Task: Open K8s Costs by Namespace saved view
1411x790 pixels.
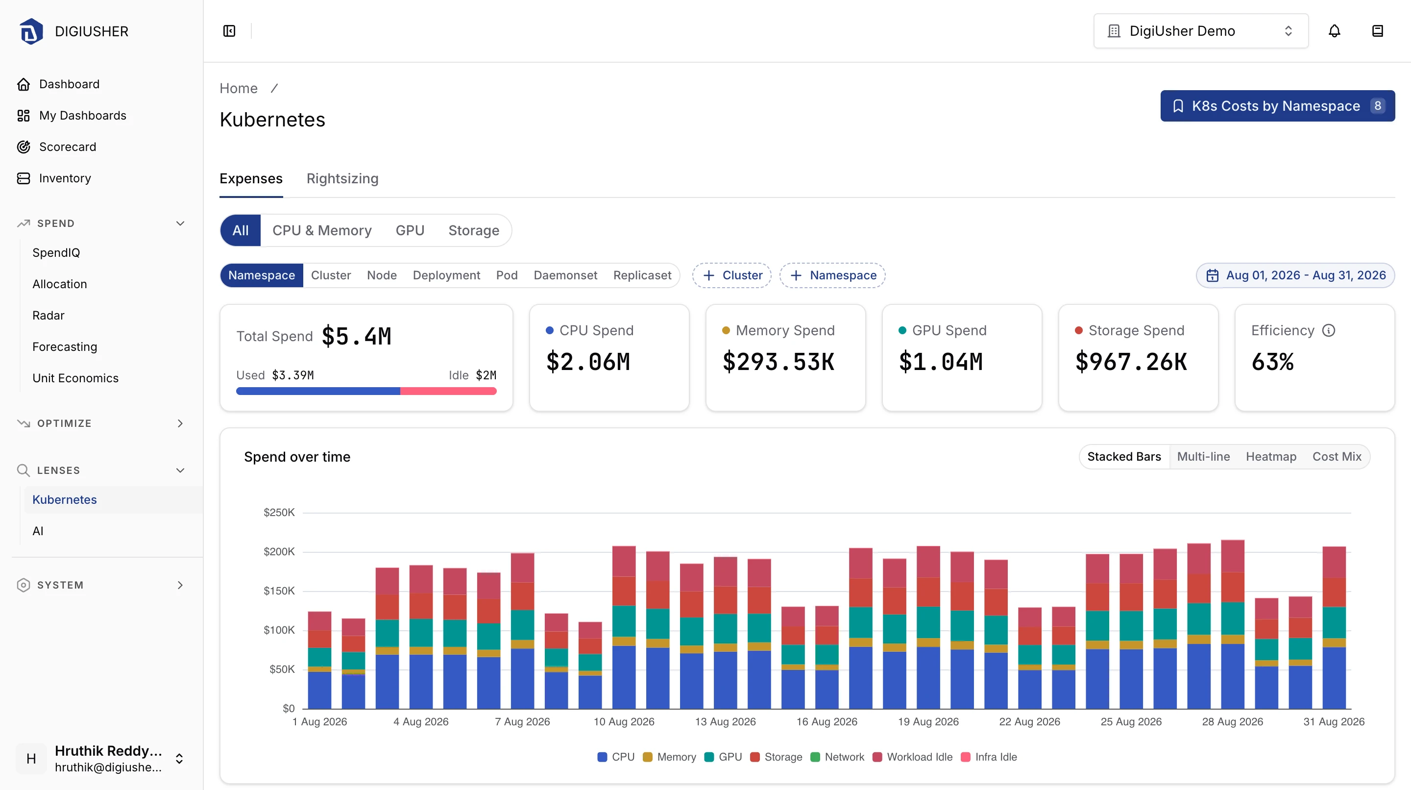Action: [x=1277, y=106]
